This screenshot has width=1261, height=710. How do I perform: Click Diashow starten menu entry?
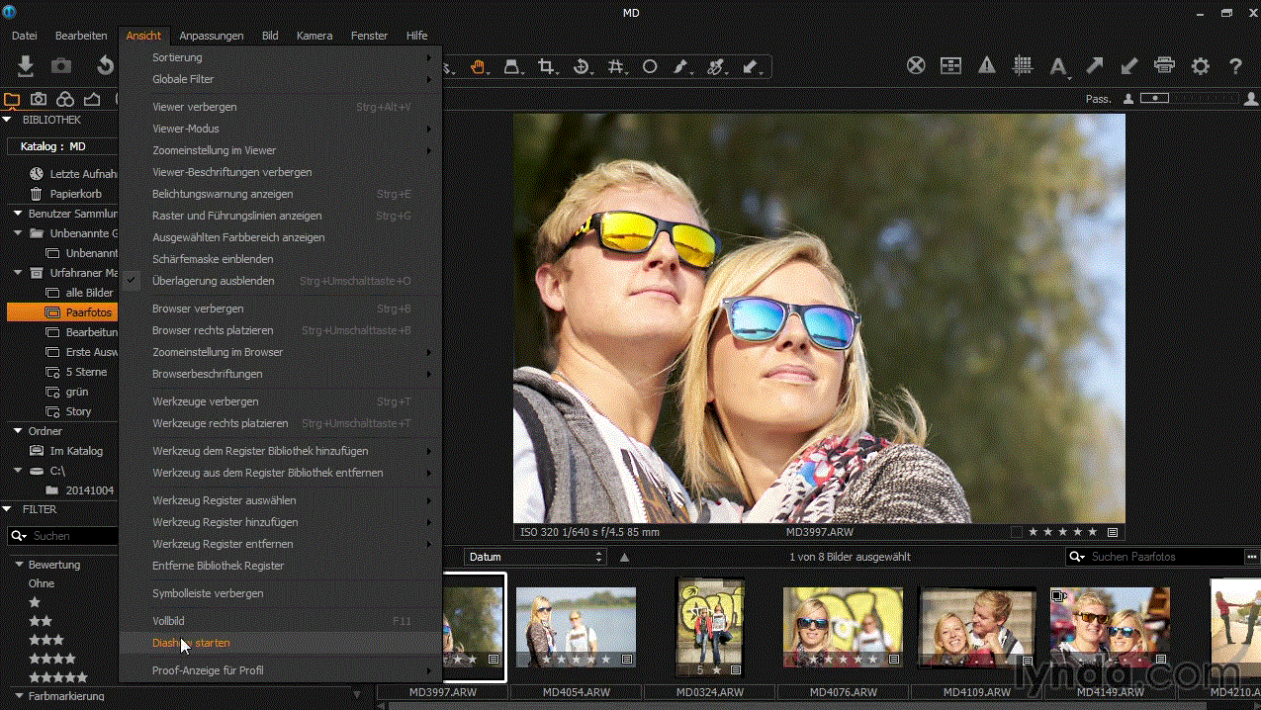(x=280, y=643)
